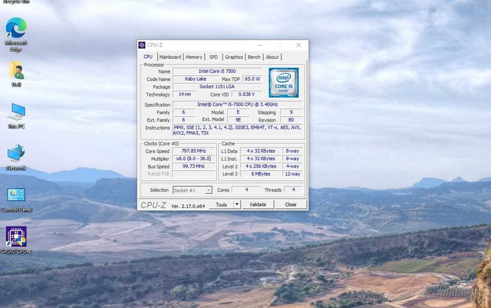
Task: Click the 'Ver. 2.17.0.x64' version text
Action: click(188, 206)
